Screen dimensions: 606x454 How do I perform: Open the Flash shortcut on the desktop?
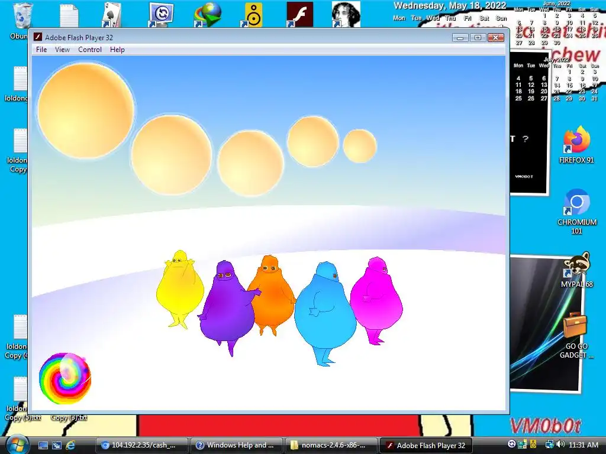click(299, 15)
